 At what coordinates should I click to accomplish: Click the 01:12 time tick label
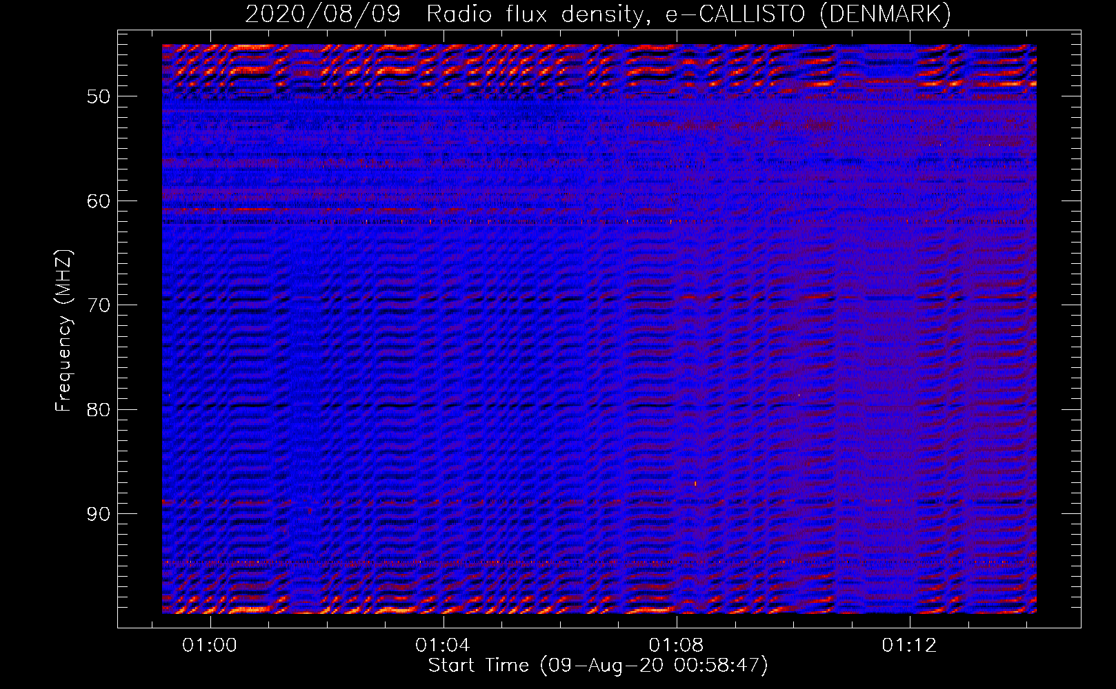(909, 646)
